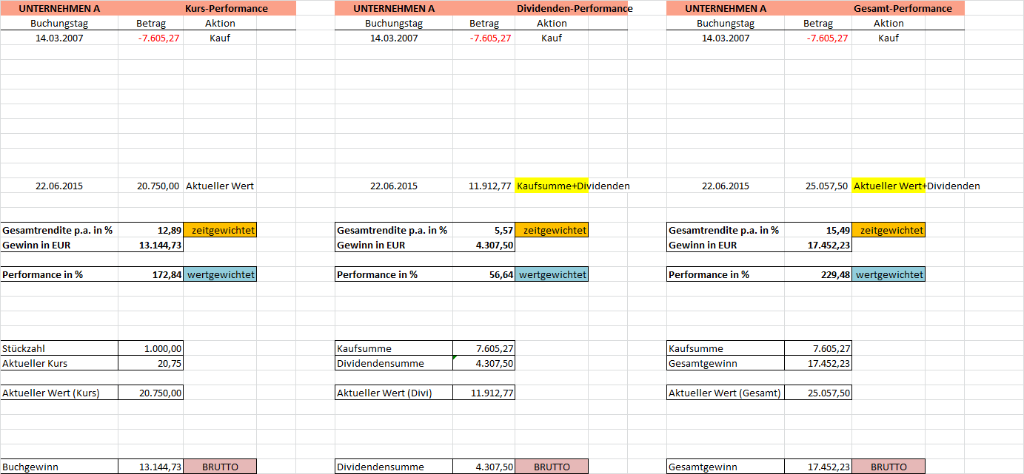Click the orange zeitgewichtet cell next to 15,49
The image size is (1024, 474).
889,230
